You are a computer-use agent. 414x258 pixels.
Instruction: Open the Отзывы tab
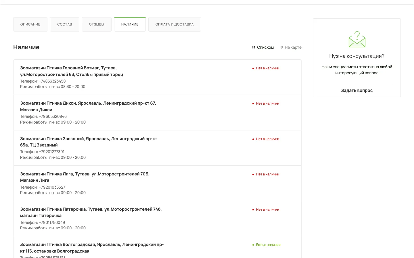point(97,24)
